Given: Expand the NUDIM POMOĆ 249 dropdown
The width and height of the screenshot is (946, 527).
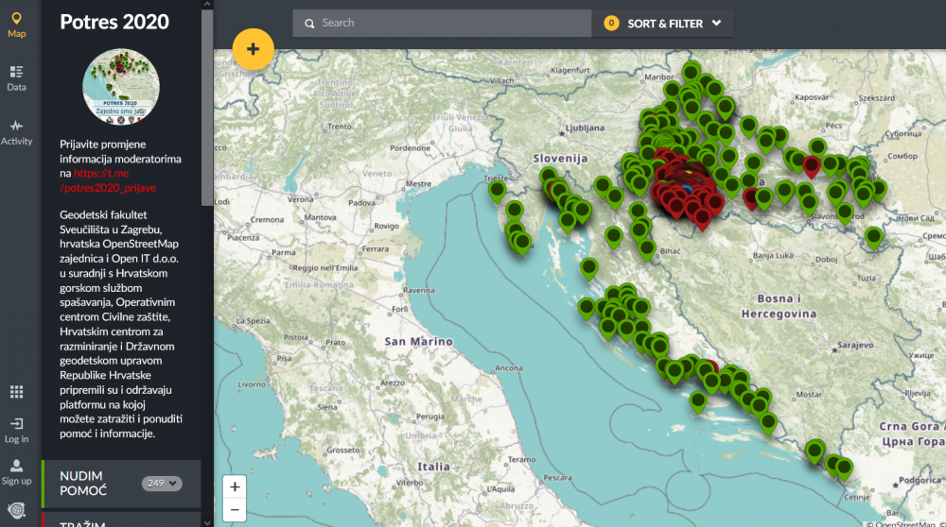Looking at the screenshot, I should click(162, 483).
